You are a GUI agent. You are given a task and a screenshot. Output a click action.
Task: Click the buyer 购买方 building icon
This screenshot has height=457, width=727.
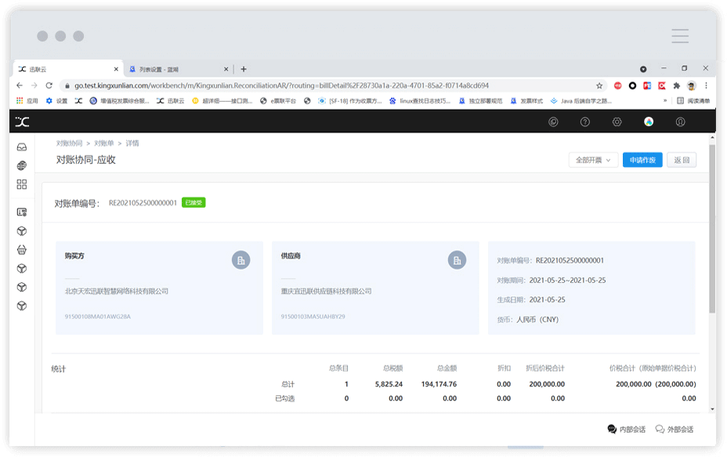point(241,260)
